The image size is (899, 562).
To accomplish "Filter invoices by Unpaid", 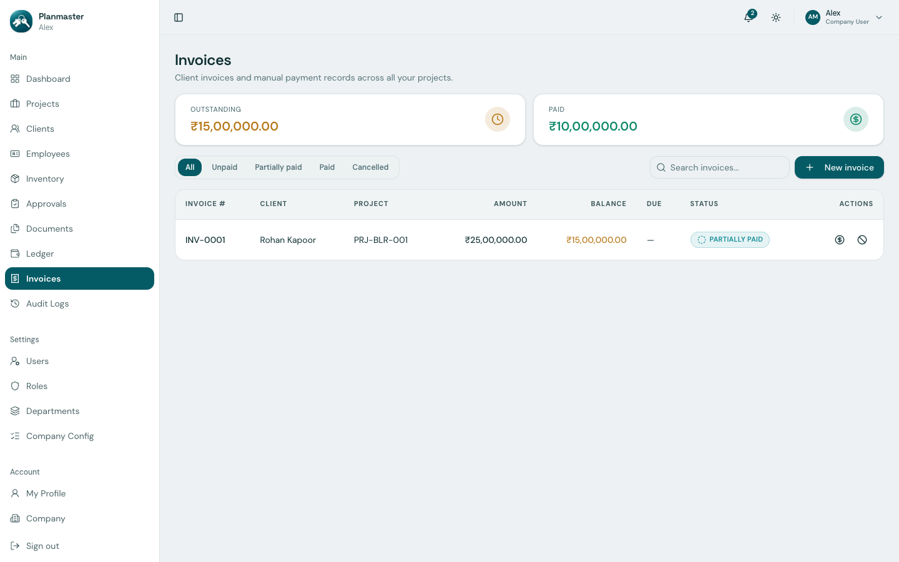I will 225,167.
